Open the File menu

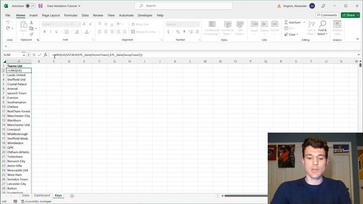(7, 15)
